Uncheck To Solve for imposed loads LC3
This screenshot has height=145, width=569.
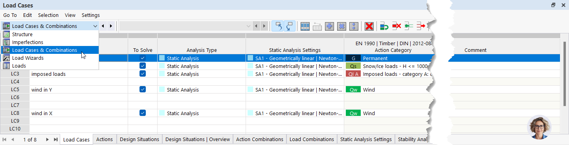[143, 74]
